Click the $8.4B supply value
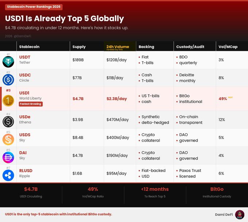The image size is (248, 222). (x=78, y=137)
